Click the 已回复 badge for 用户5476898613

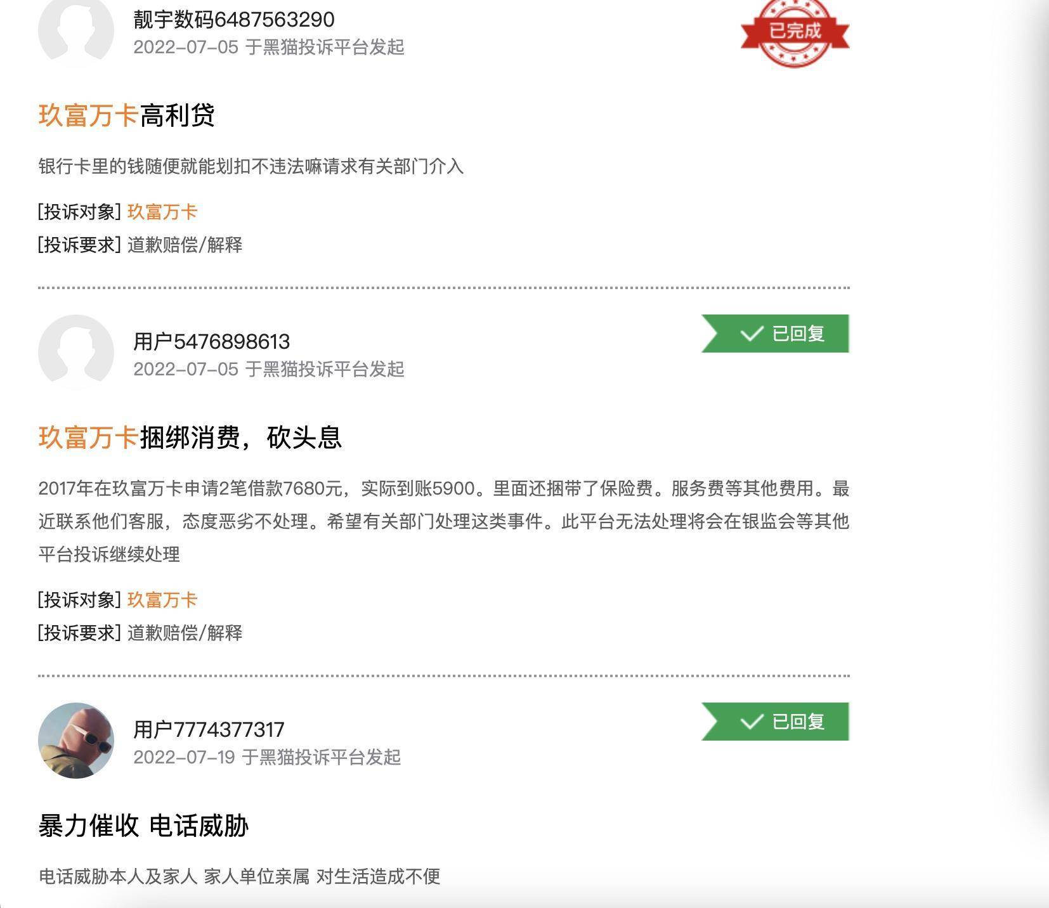click(775, 334)
